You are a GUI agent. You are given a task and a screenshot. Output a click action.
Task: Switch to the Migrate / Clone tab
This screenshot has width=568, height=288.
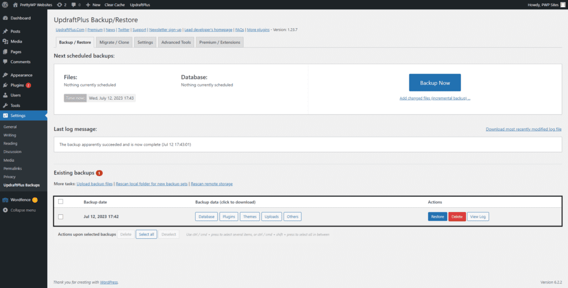(x=114, y=42)
